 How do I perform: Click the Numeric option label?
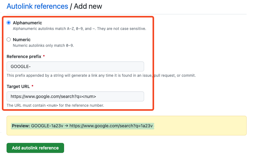(x=22, y=40)
